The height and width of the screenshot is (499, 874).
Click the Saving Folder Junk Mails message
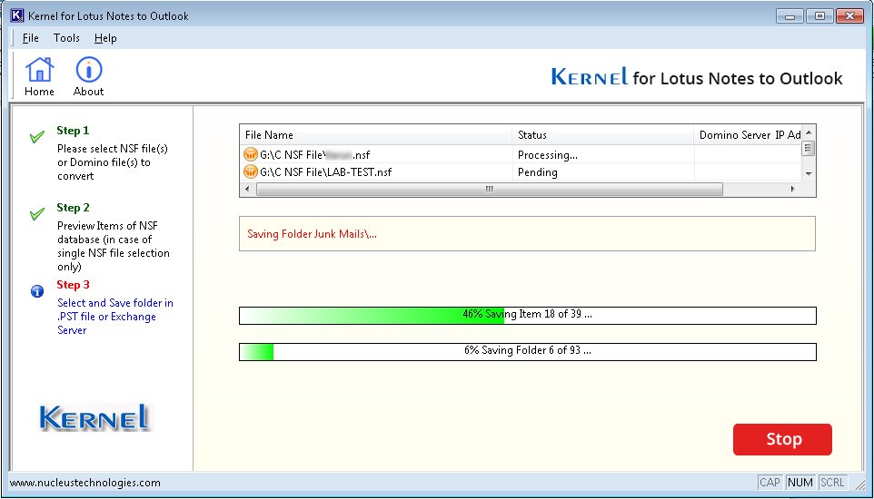point(313,234)
